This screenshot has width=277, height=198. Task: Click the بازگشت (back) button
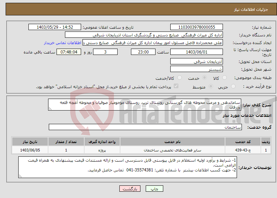[130, 189]
